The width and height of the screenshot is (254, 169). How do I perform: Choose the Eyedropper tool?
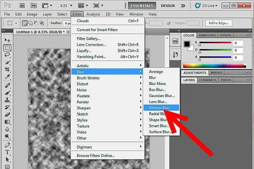pyautogui.click(x=7, y=77)
